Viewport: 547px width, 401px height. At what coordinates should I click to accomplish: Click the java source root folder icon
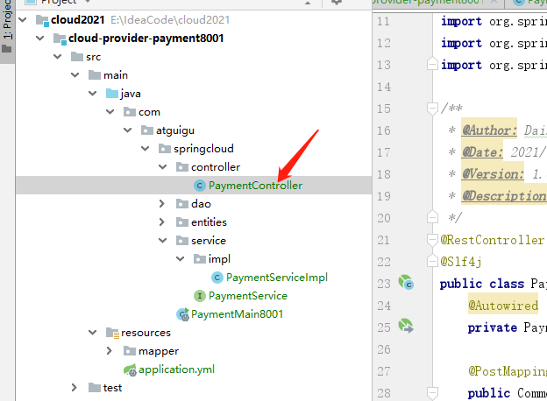[x=112, y=94]
